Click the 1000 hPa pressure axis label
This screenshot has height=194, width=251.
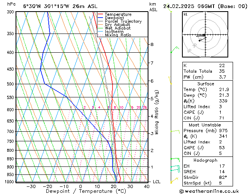click(x=9, y=182)
